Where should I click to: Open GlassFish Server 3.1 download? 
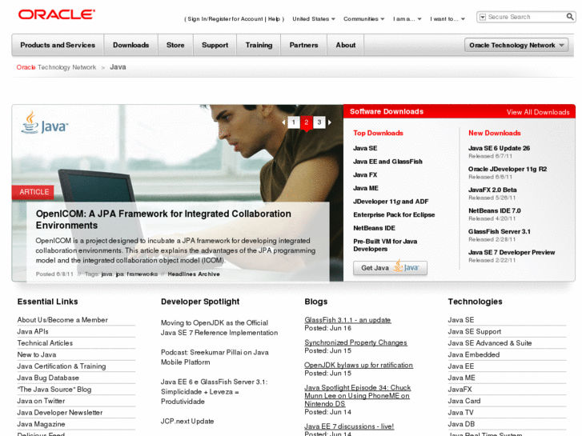(500, 231)
